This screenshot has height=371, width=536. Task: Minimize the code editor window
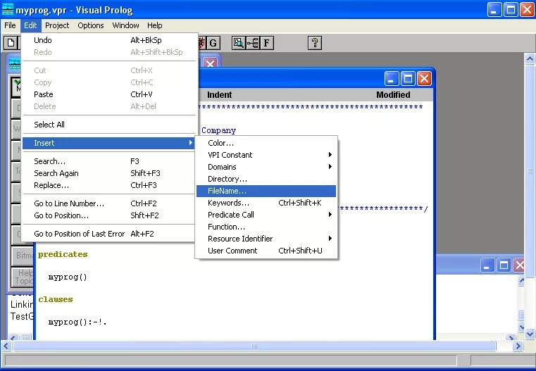click(x=392, y=79)
